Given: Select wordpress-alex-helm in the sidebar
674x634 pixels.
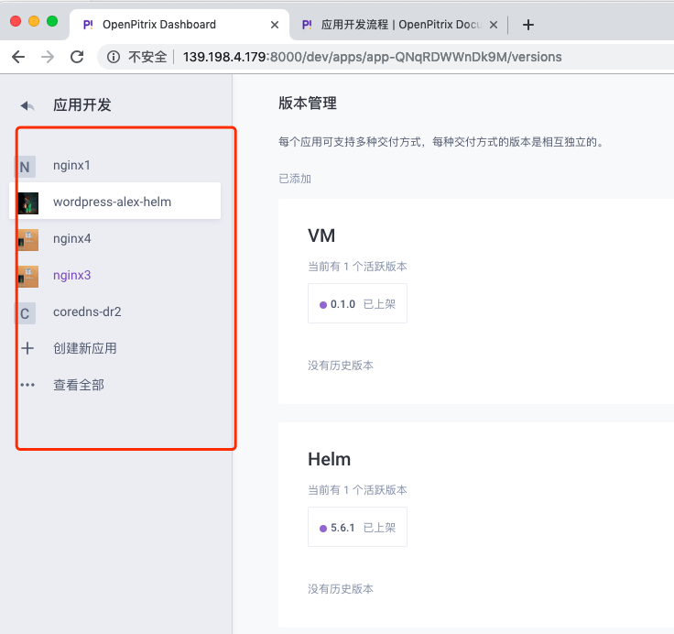Looking at the screenshot, I should pos(114,201).
